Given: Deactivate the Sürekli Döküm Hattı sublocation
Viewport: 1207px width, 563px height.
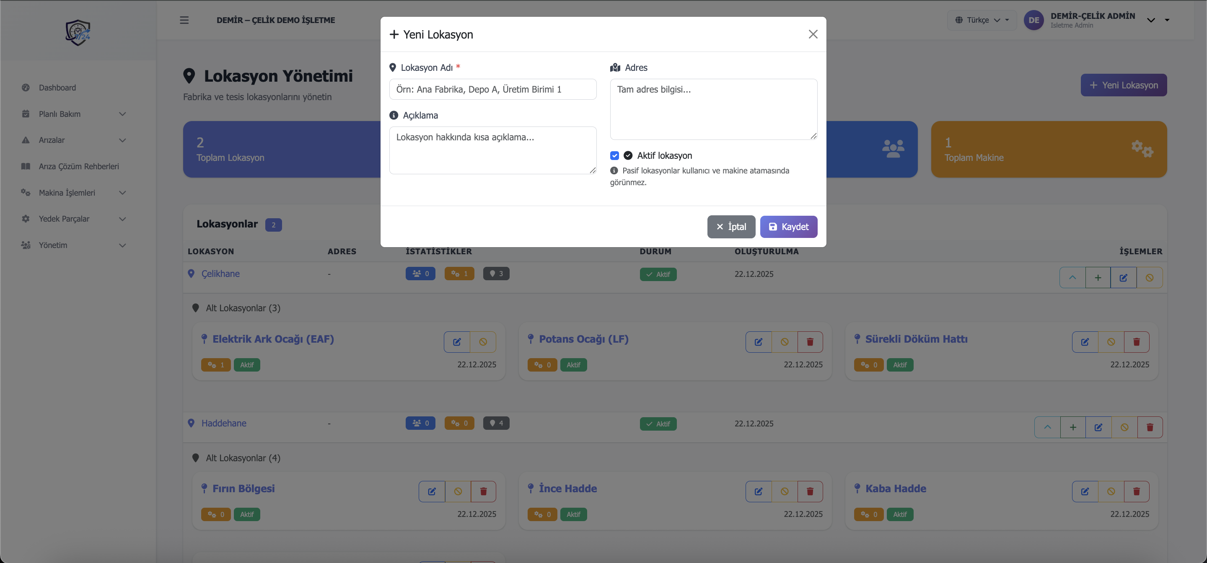Looking at the screenshot, I should [x=1111, y=342].
